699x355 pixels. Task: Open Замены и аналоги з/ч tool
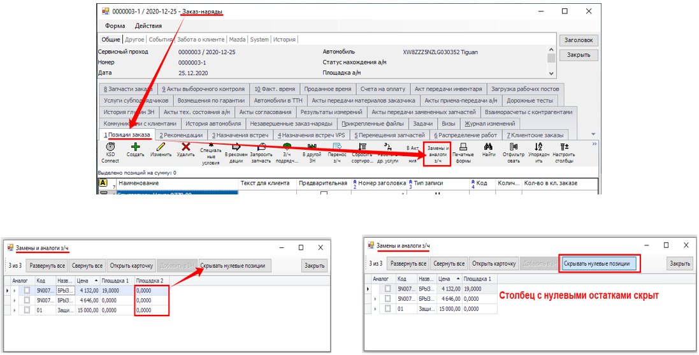click(x=438, y=154)
